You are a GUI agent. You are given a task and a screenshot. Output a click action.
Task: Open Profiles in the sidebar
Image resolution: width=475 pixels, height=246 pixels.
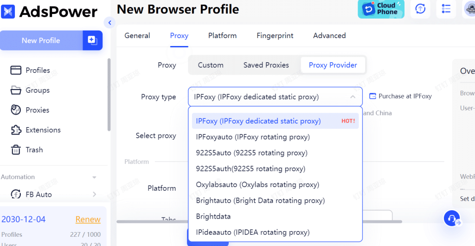(38, 70)
